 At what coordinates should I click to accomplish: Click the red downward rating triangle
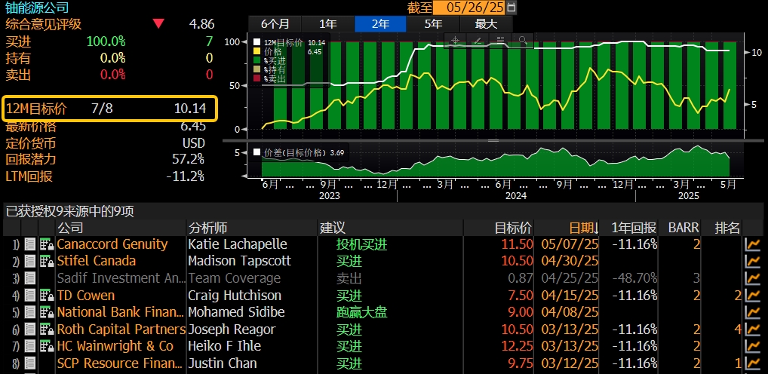[x=158, y=23]
